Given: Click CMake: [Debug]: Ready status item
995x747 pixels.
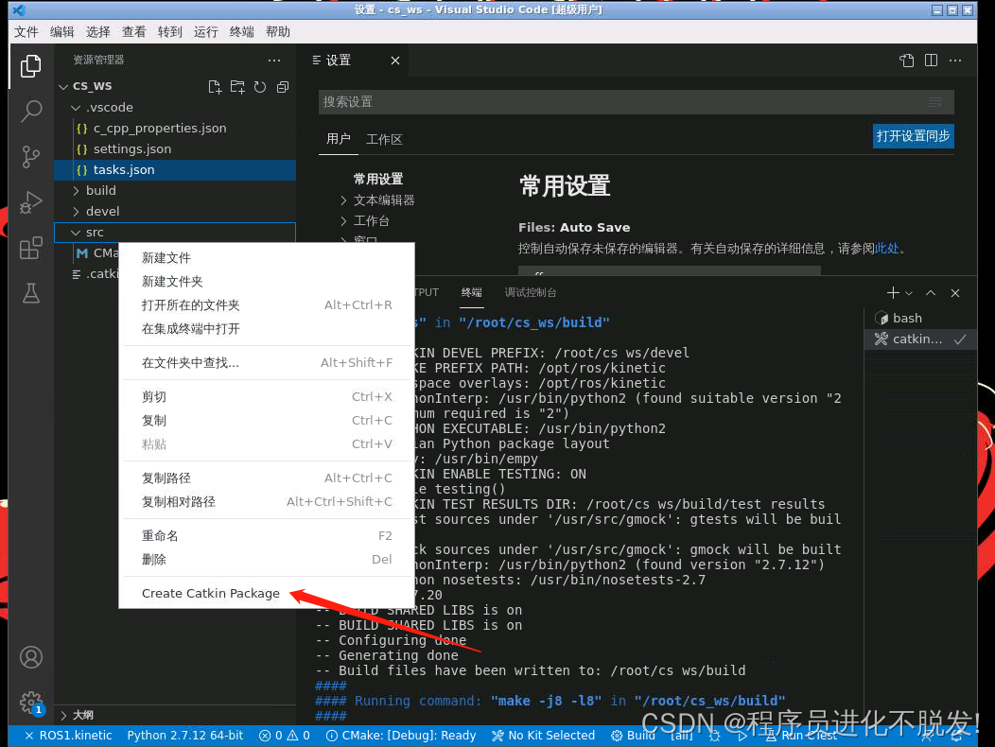Looking at the screenshot, I should (x=401, y=735).
